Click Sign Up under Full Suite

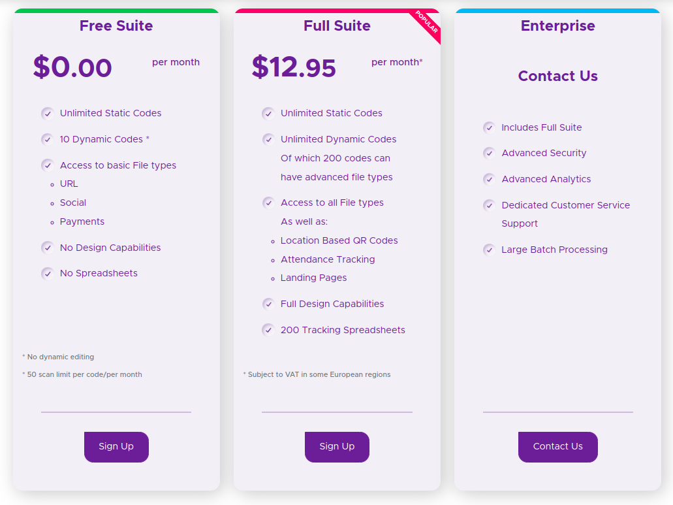coord(337,447)
